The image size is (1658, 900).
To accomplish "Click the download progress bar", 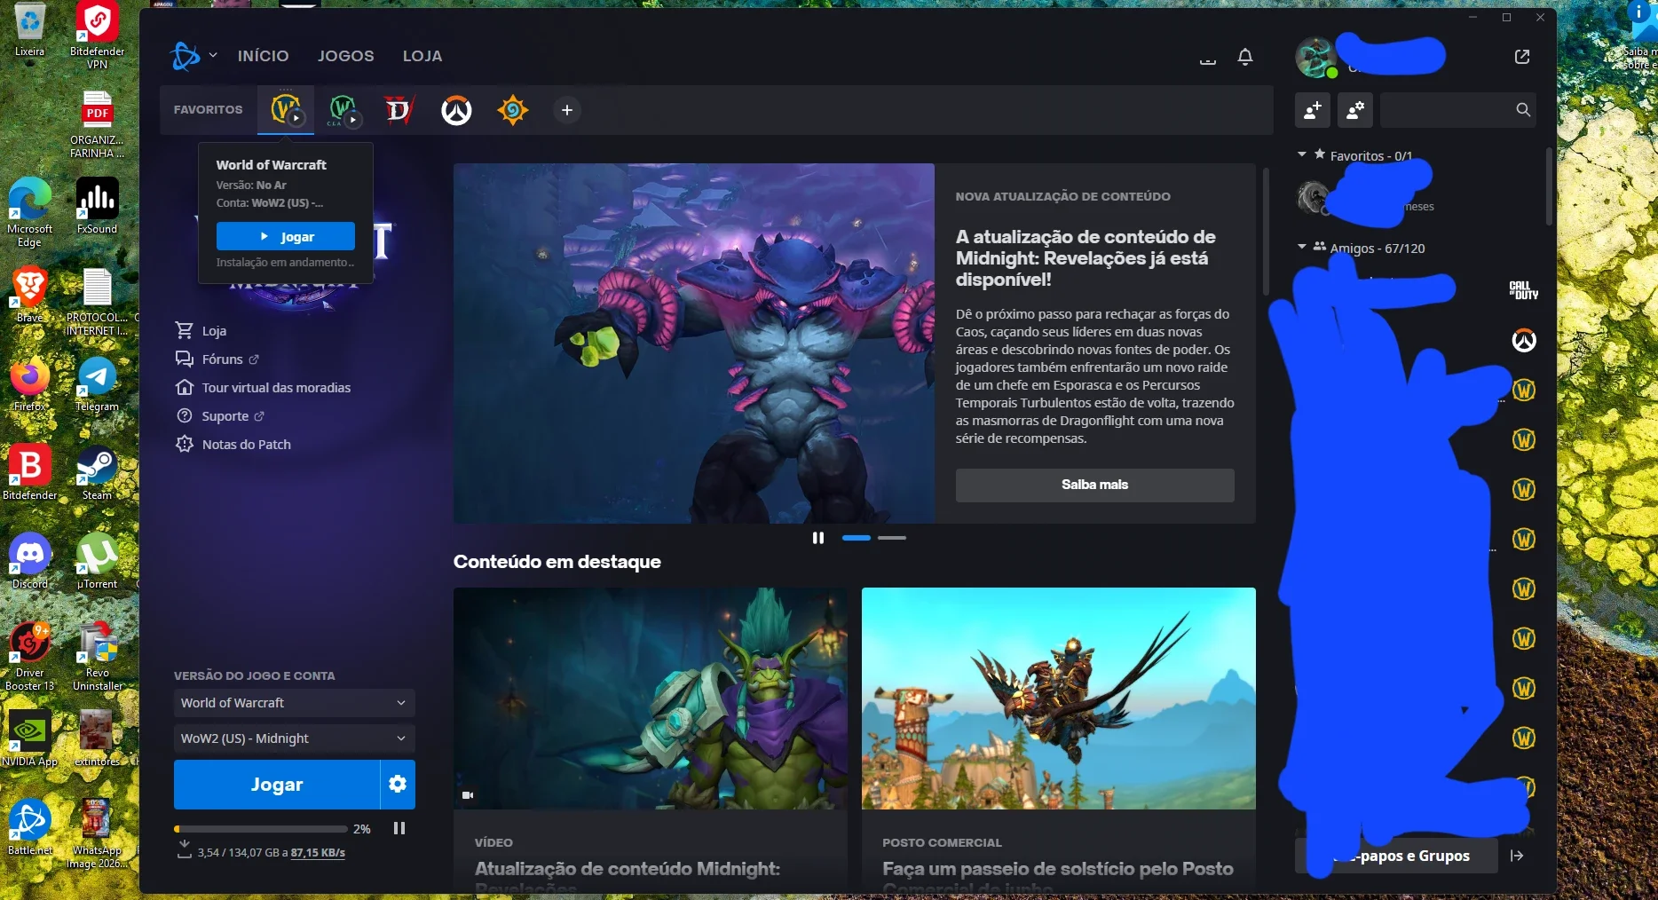I will pyautogui.click(x=261, y=829).
